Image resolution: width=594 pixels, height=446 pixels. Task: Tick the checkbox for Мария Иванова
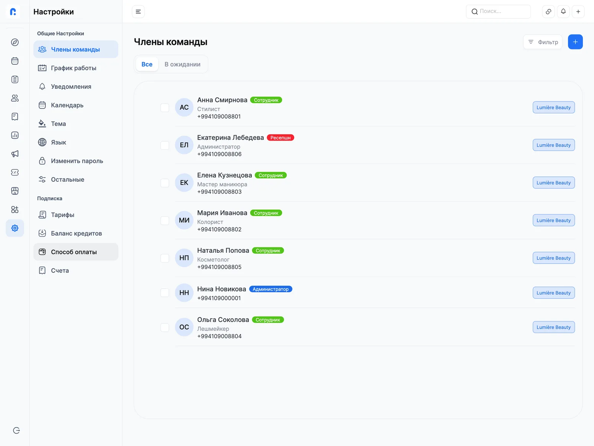tap(165, 220)
